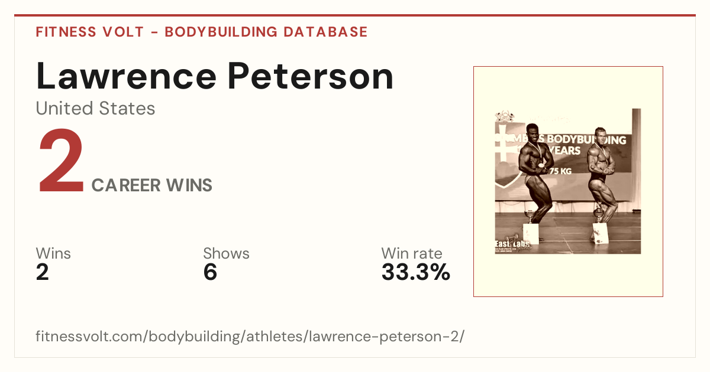Select the 33.3% win rate value
The width and height of the screenshot is (710, 372).
416,272
